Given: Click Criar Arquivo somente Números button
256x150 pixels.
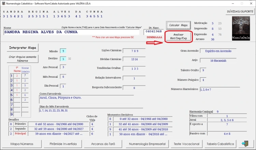Looking at the screenshot, I should [x=23, y=59].
